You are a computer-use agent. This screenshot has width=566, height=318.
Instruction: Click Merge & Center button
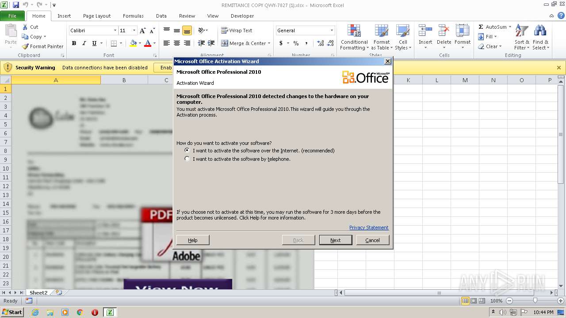[244, 43]
